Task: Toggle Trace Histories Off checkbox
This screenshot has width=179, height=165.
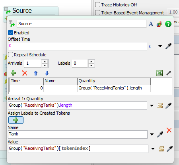Action: (x=97, y=5)
